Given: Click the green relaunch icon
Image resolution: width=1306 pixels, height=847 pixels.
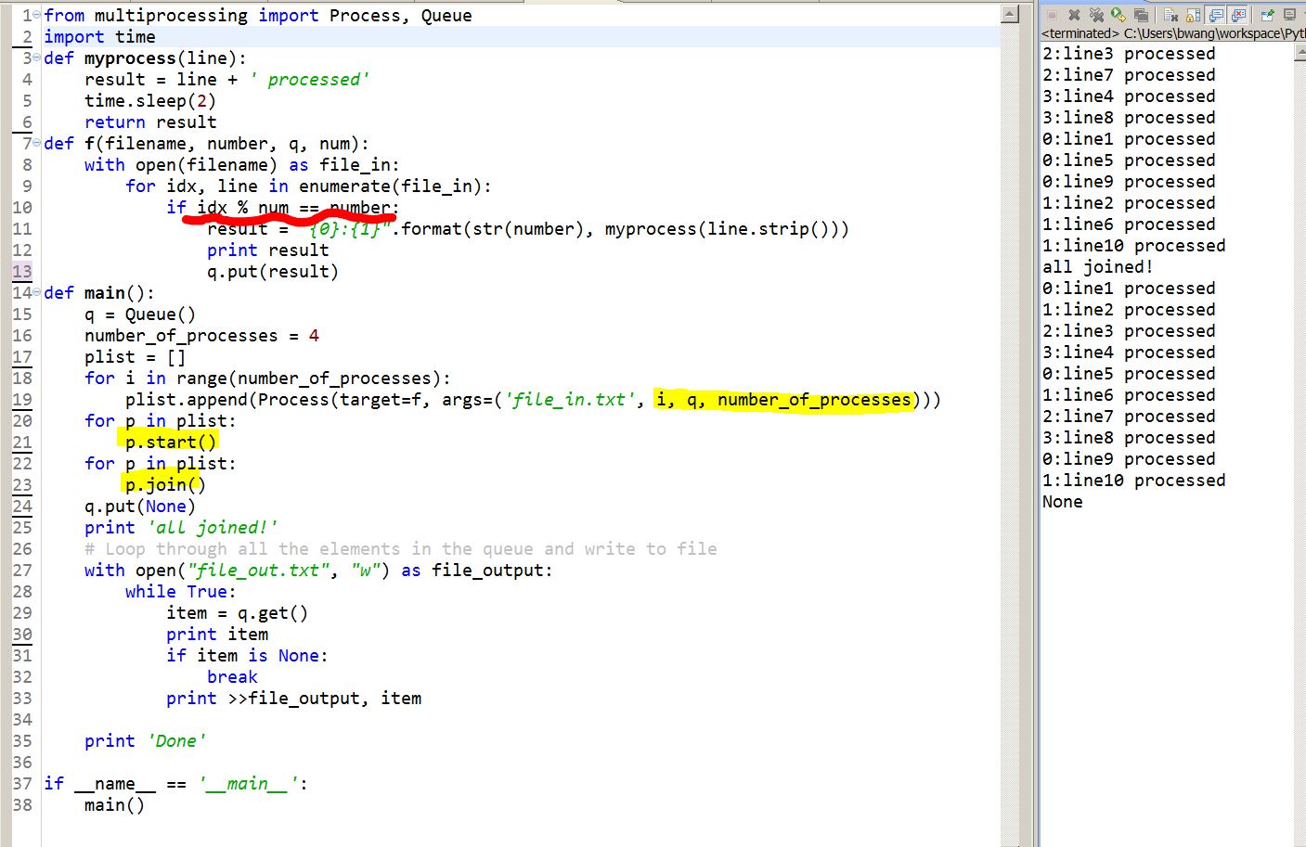Looking at the screenshot, I should (x=1119, y=15).
